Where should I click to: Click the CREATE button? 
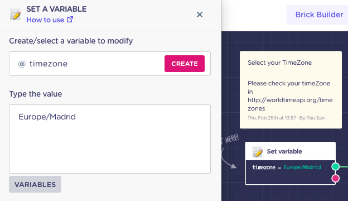(x=185, y=64)
